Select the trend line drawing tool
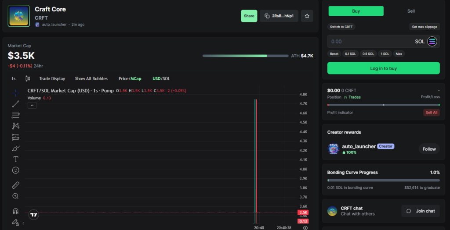The height and width of the screenshot is (230, 450). click(15, 104)
